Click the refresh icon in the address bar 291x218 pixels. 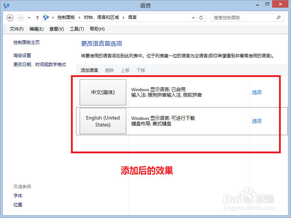click(202, 17)
